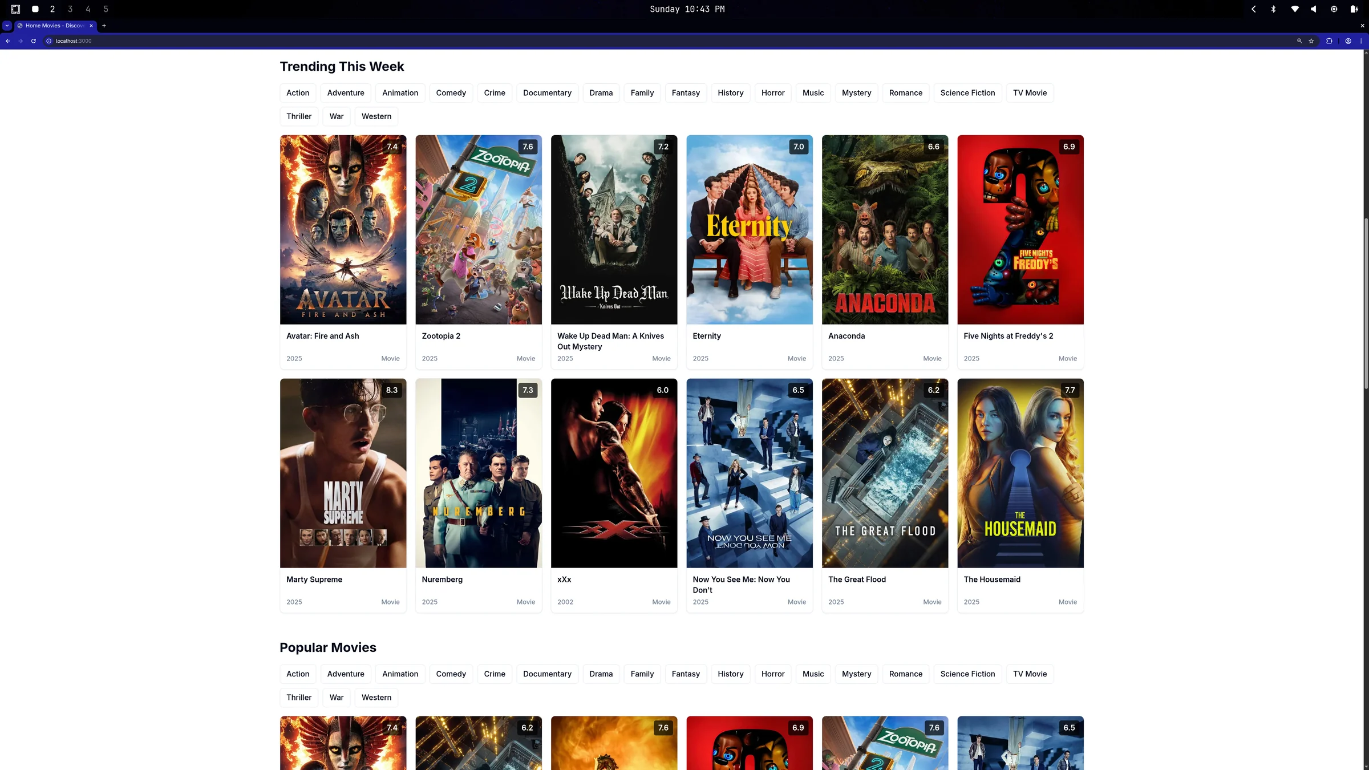
Task: Open a new browser tab
Action: coord(104,26)
